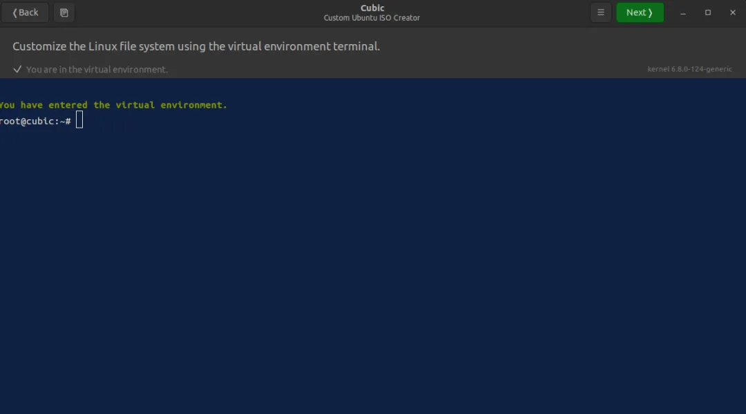Click 'Custom Ubuntu ISO Creator' subtitle
The width and height of the screenshot is (746, 414).
tap(372, 18)
